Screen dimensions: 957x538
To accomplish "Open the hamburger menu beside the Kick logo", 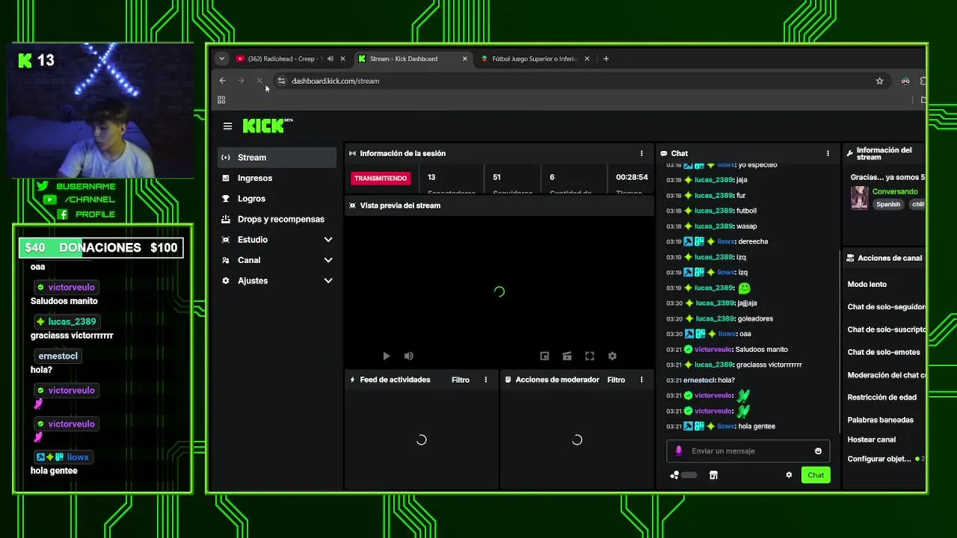I will point(227,126).
